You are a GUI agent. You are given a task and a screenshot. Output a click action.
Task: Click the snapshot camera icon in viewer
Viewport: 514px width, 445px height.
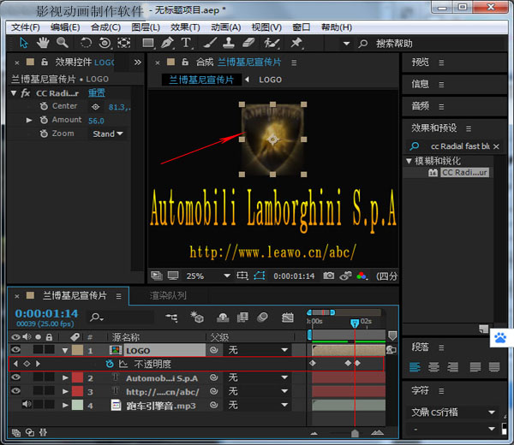click(x=329, y=276)
